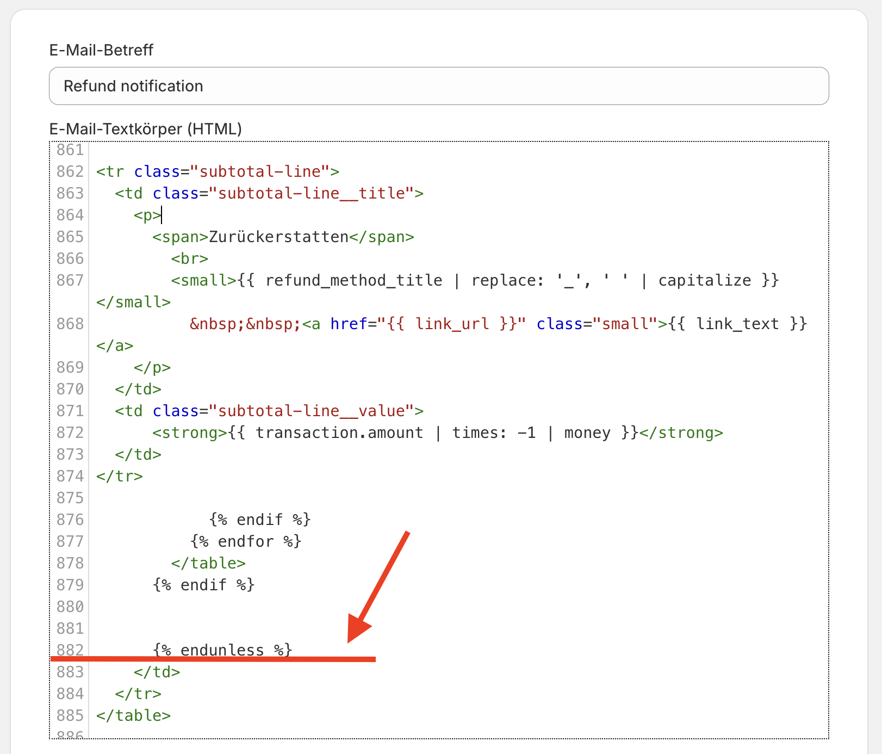Click line number 885 in gutter
The height and width of the screenshot is (754, 882).
coord(70,715)
